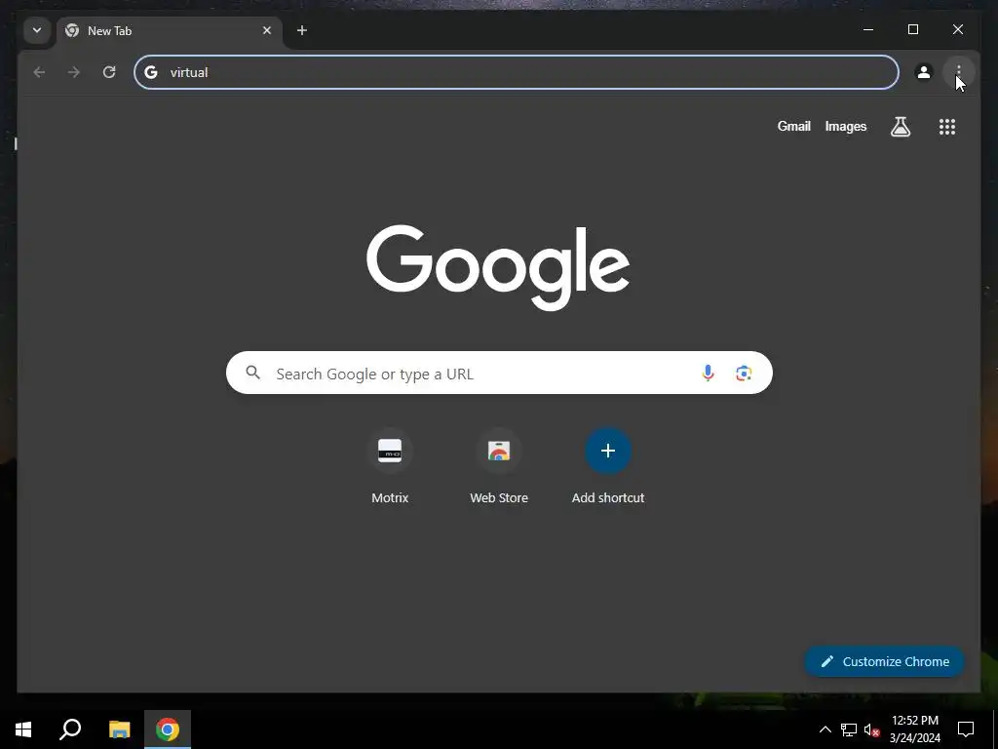Minimize the Chrome window
This screenshot has width=998, height=749.
(868, 29)
